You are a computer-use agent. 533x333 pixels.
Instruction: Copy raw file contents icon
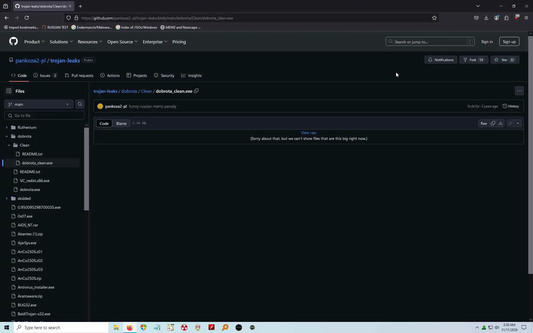click(493, 123)
